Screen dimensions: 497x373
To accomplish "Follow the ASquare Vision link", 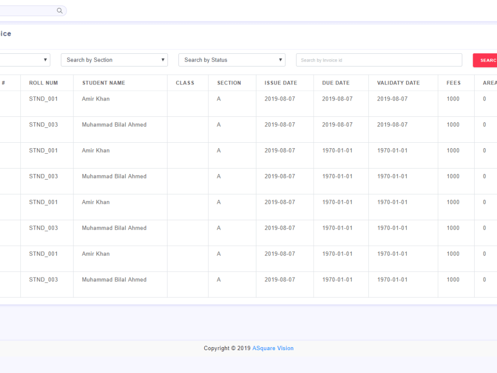I will coord(273,348).
